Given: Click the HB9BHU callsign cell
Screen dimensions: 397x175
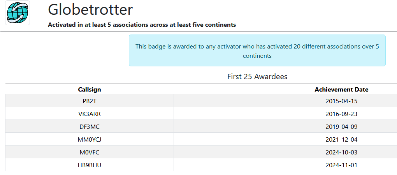Looking at the screenshot, I should pyautogui.click(x=90, y=165).
